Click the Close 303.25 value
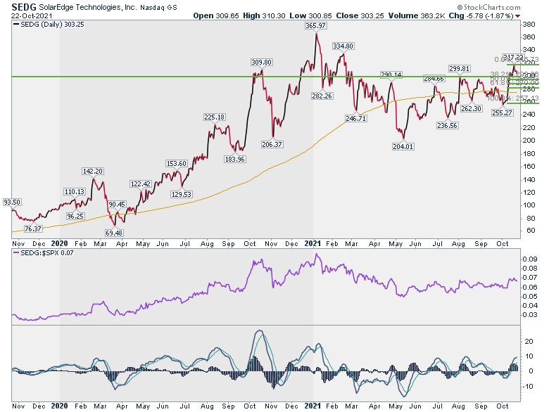Screen dimensions: 549x412 (x=360, y=15)
